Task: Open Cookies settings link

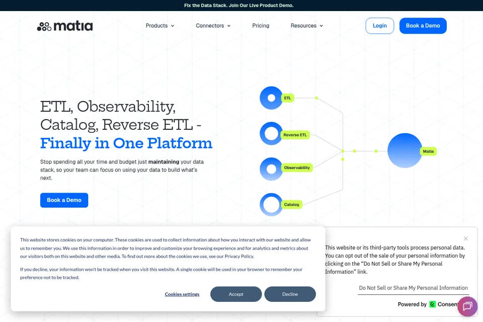Action: click(x=182, y=294)
